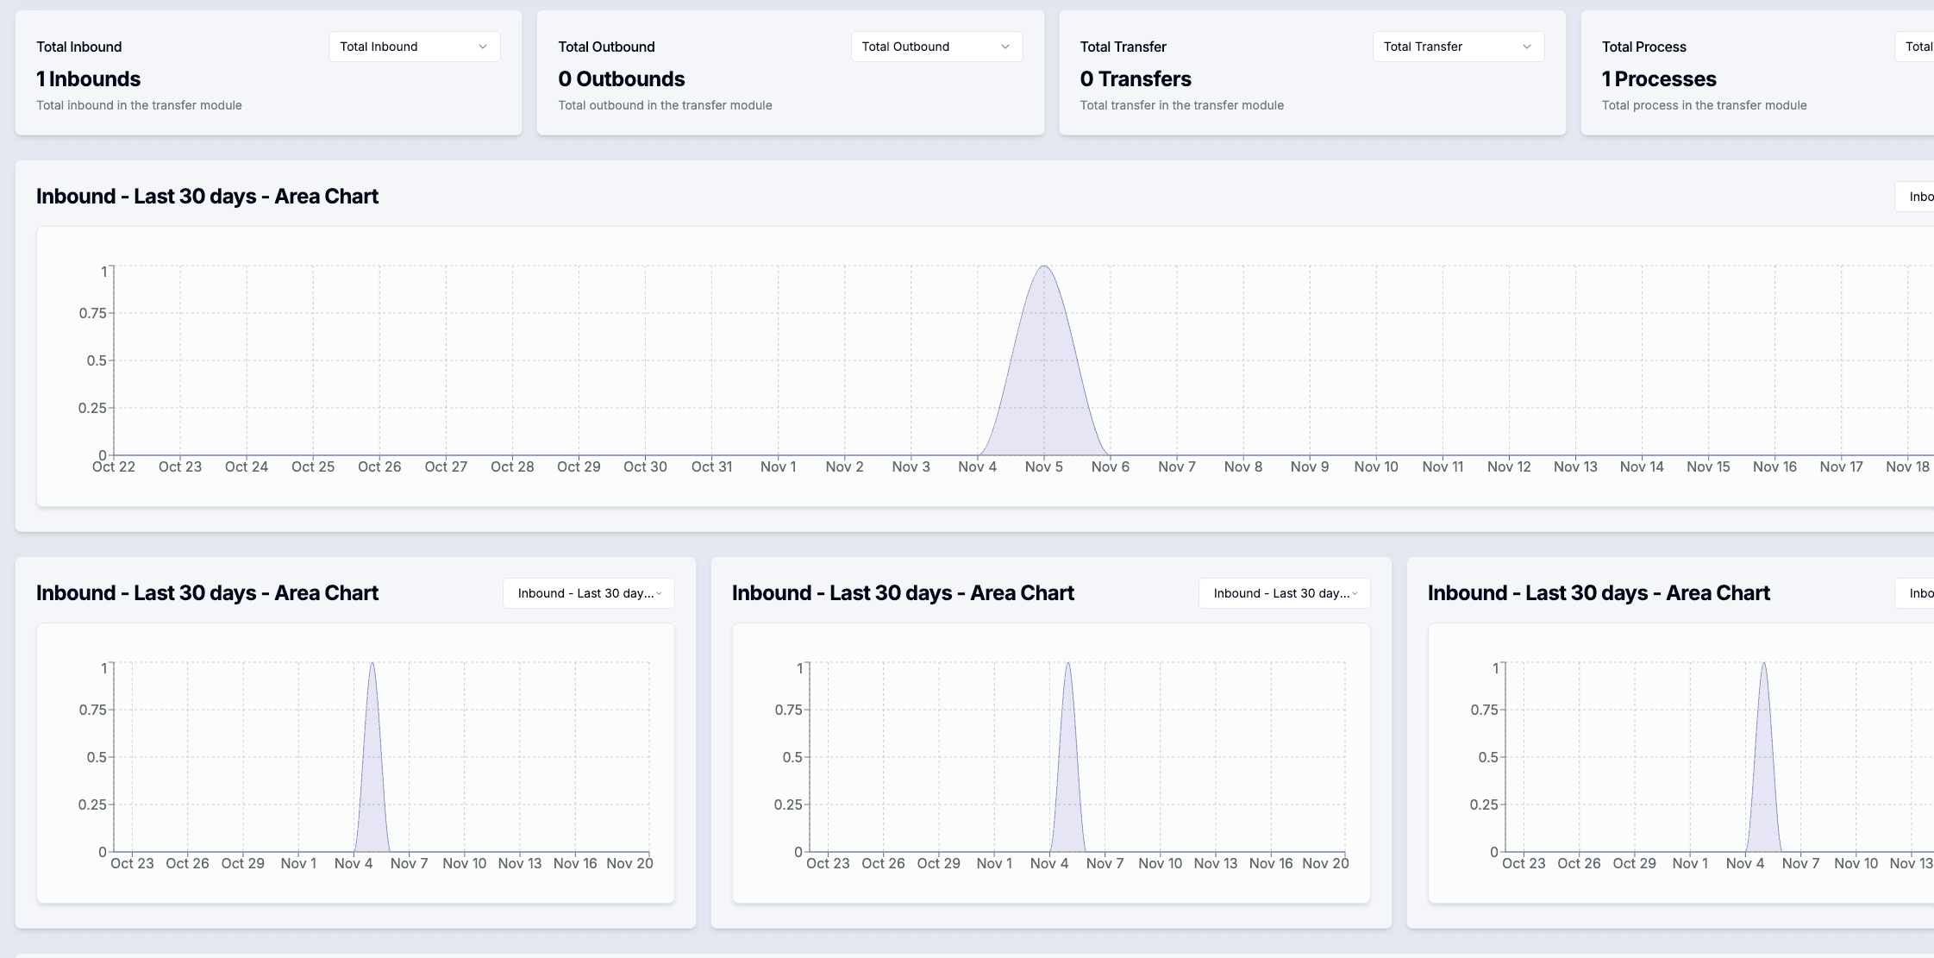Expand the leftmost small chart's metric dropdown
This screenshot has width=1934, height=958.
(x=589, y=593)
